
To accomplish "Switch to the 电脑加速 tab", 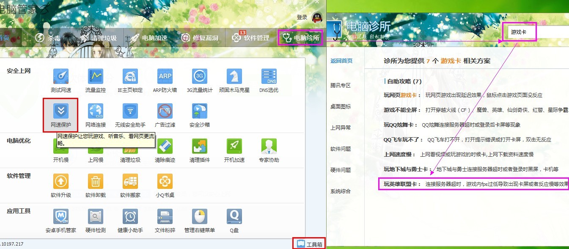I will tap(148, 38).
